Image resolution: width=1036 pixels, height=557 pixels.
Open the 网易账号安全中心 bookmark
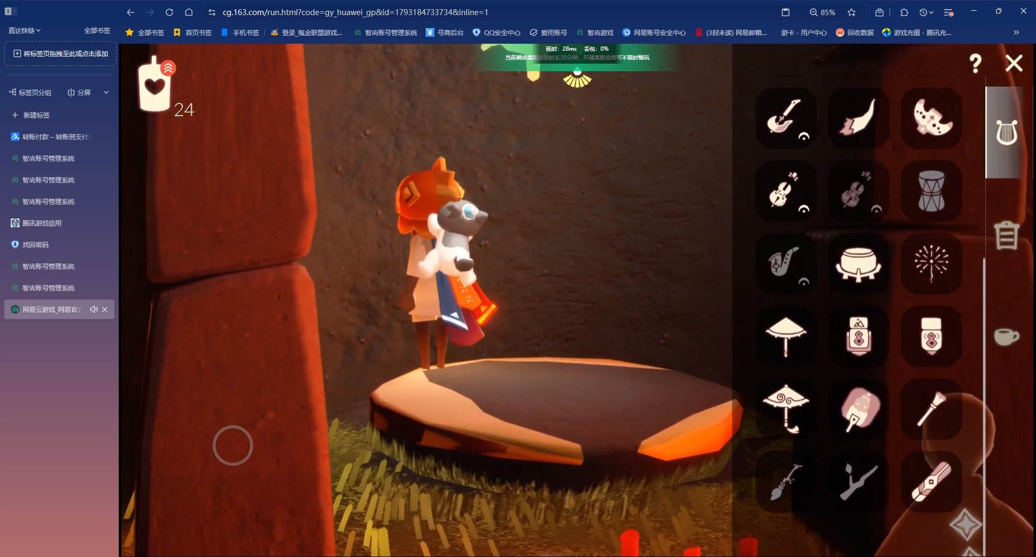[654, 32]
